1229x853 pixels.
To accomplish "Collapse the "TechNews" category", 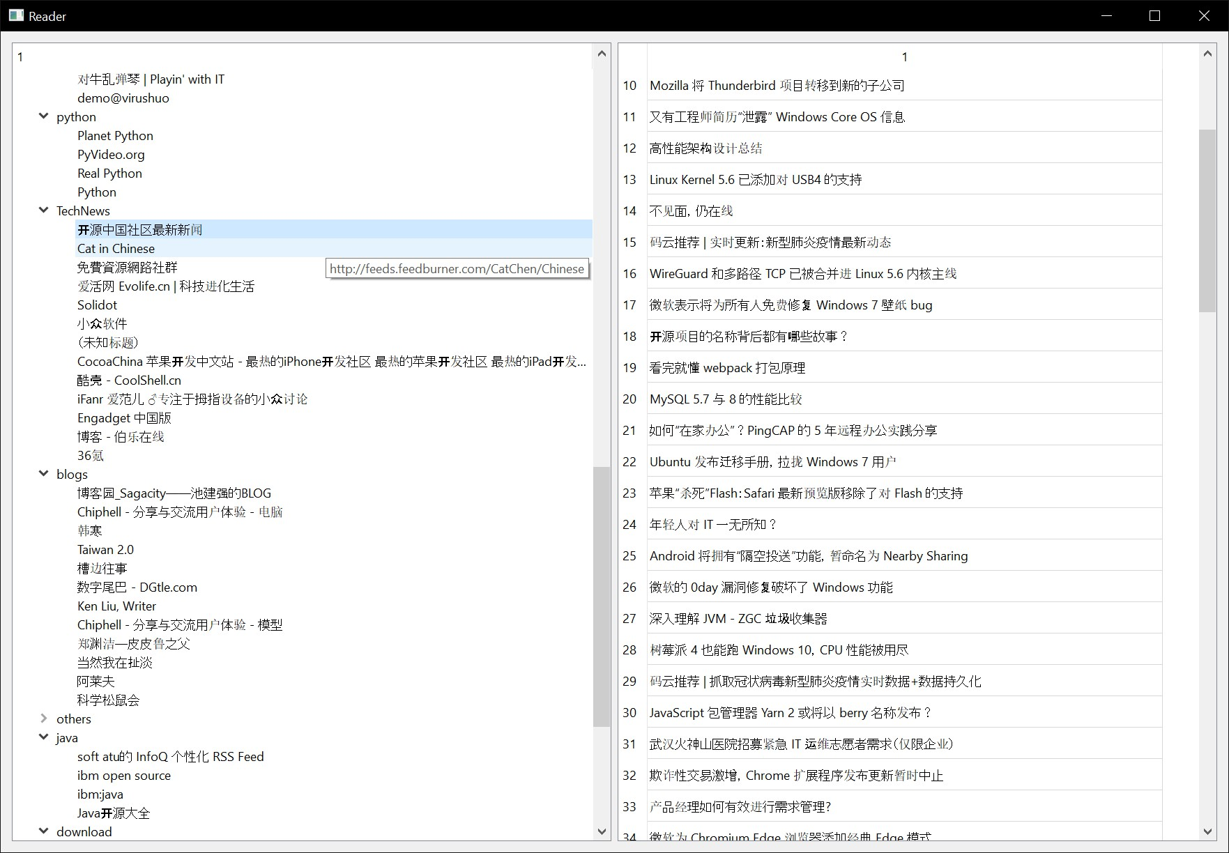I will click(x=44, y=210).
